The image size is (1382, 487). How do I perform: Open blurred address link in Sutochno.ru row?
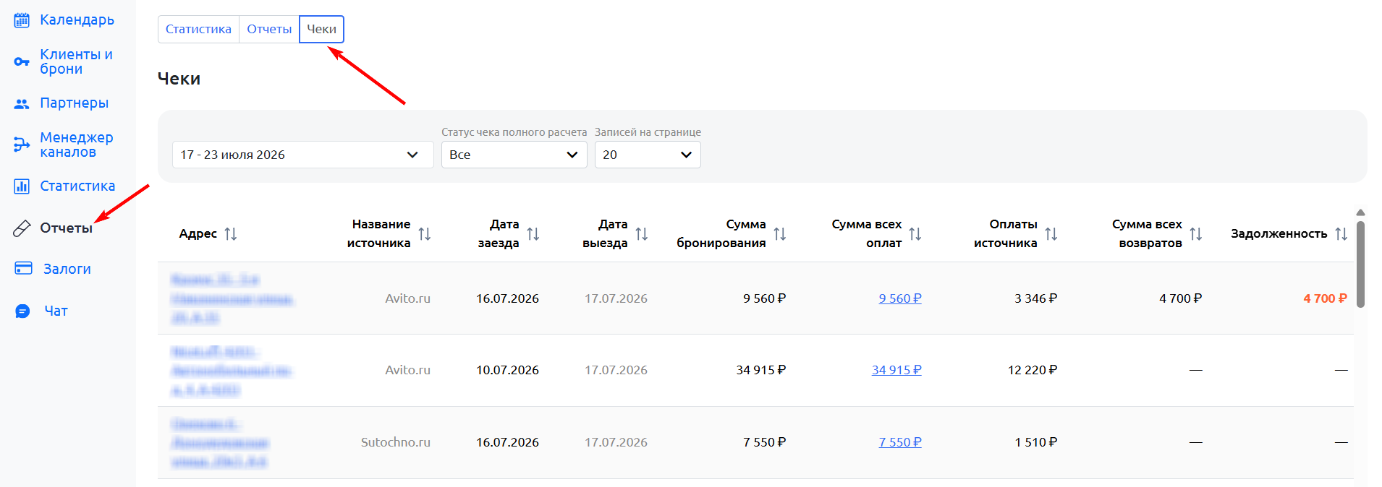coord(220,442)
